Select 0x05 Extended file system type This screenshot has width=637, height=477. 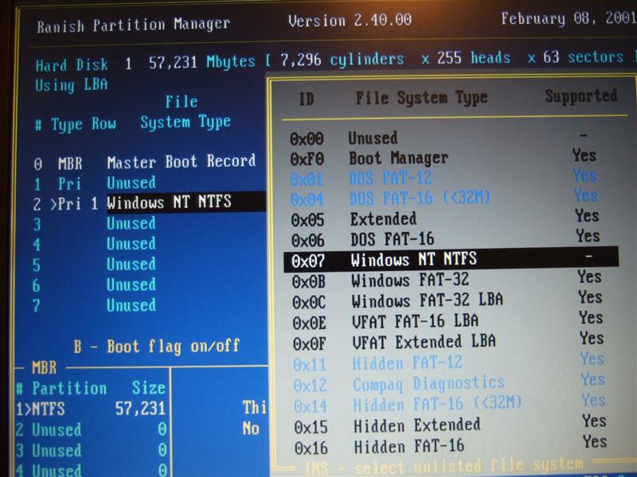click(x=445, y=218)
